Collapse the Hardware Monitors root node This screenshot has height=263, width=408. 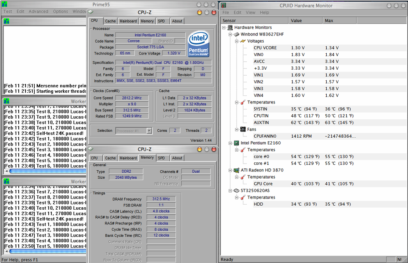pos(224,27)
